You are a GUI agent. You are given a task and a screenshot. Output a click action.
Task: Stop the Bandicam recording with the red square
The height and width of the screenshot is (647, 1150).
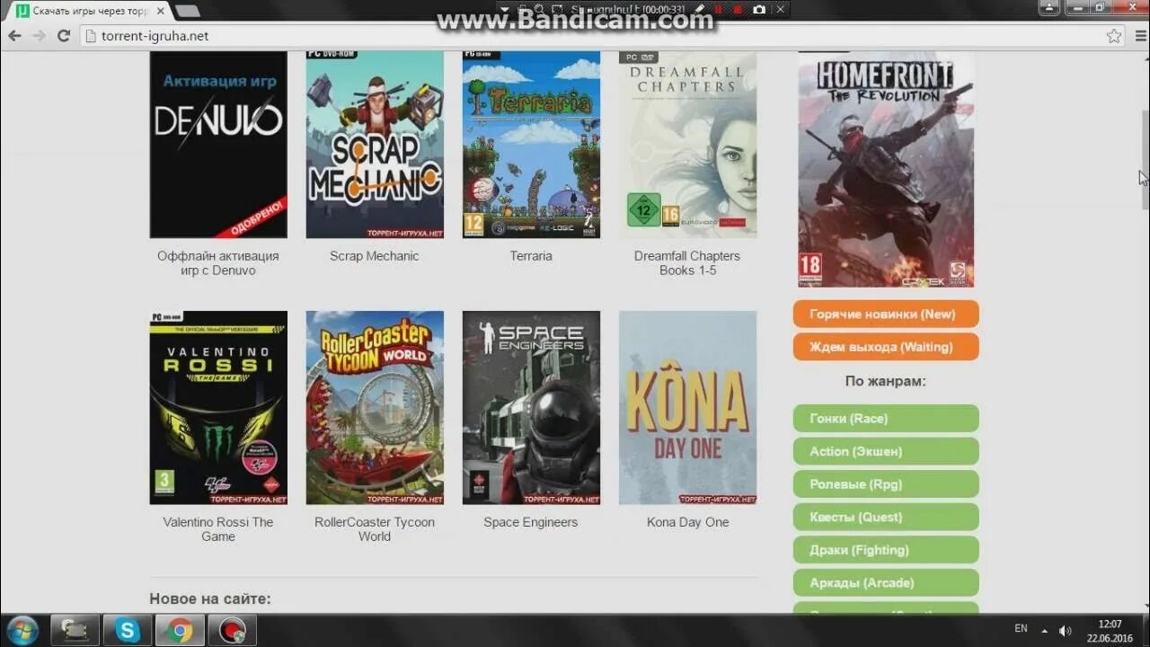click(739, 9)
